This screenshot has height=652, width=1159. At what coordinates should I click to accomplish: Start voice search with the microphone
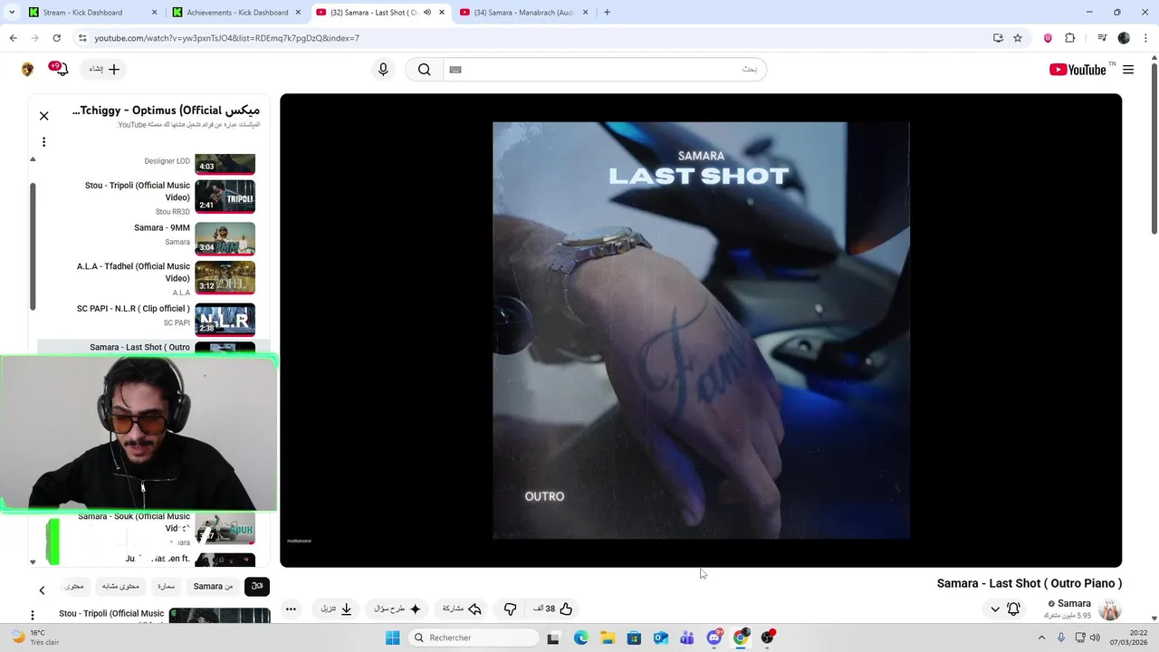(x=383, y=70)
